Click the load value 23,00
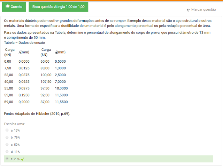The image size is (223, 166). tap(9, 75)
